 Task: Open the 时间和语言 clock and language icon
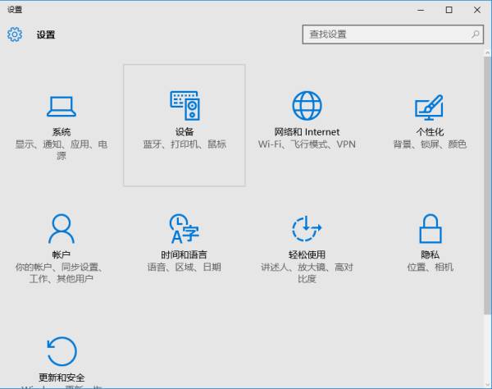[x=184, y=229]
